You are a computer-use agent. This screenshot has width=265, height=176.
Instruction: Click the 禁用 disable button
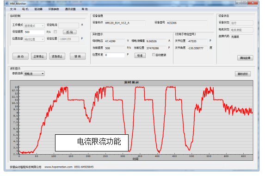[78, 57]
